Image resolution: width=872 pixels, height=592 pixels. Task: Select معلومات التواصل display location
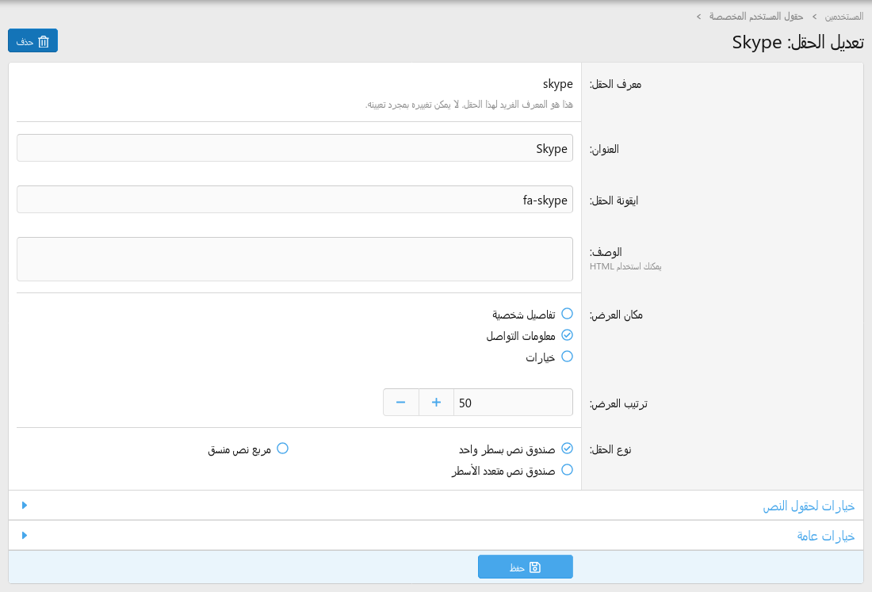pyautogui.click(x=567, y=335)
